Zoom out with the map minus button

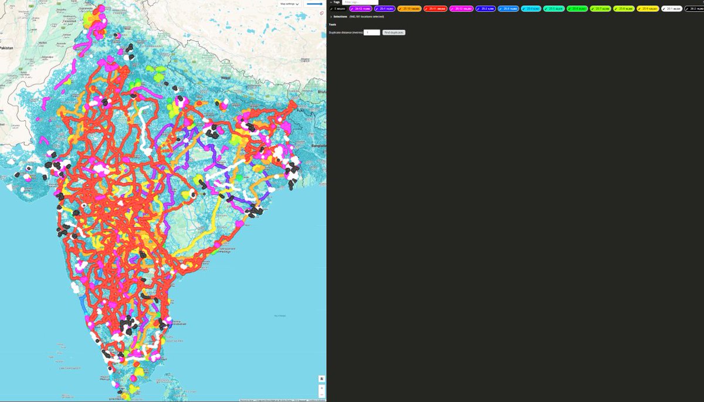(x=321, y=394)
